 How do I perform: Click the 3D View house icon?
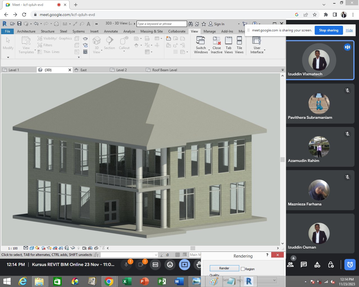(96, 41)
